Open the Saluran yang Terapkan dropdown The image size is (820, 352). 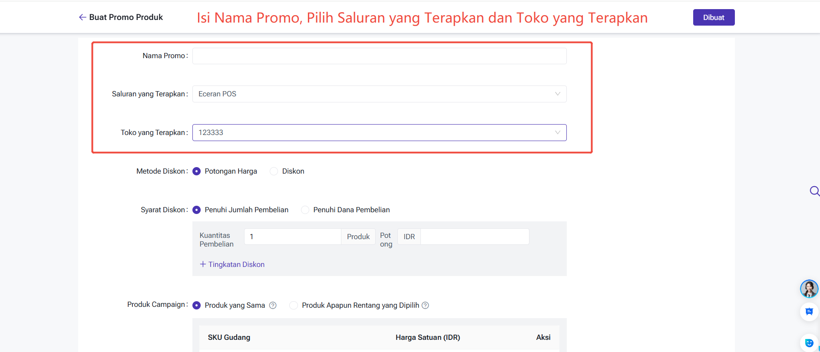click(x=379, y=94)
